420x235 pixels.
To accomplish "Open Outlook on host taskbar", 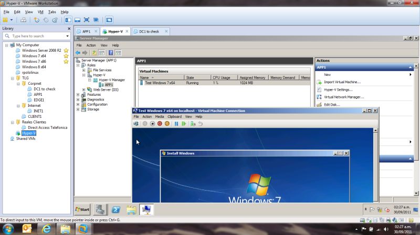I will (27, 229).
